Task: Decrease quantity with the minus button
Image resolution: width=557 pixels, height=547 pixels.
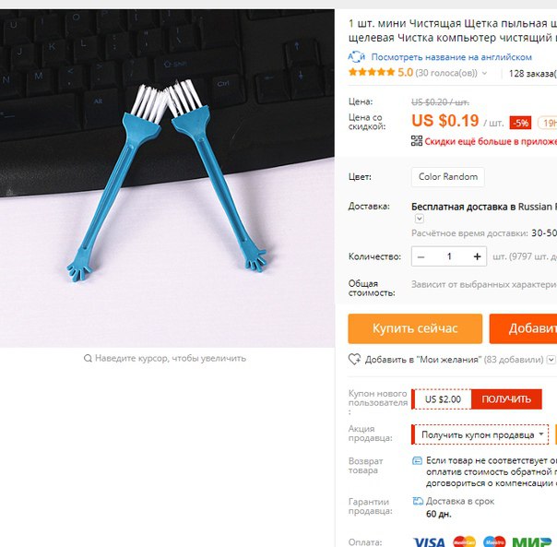Action: (x=421, y=256)
